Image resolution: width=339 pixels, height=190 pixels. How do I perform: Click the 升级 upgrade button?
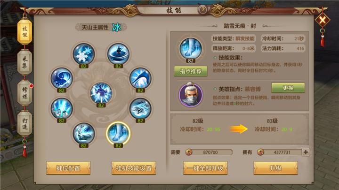tap(275, 168)
